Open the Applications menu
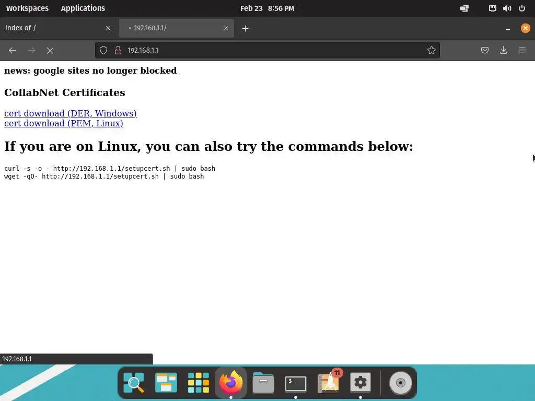Viewport: 535px width, 401px height. (83, 8)
